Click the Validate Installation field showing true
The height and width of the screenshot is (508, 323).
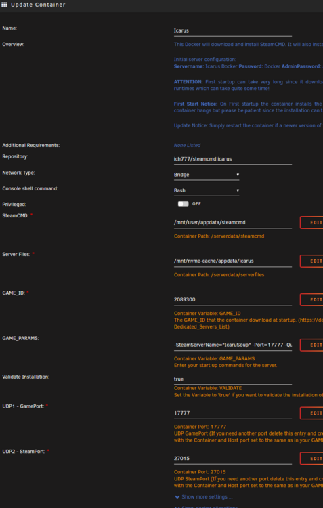point(233,379)
